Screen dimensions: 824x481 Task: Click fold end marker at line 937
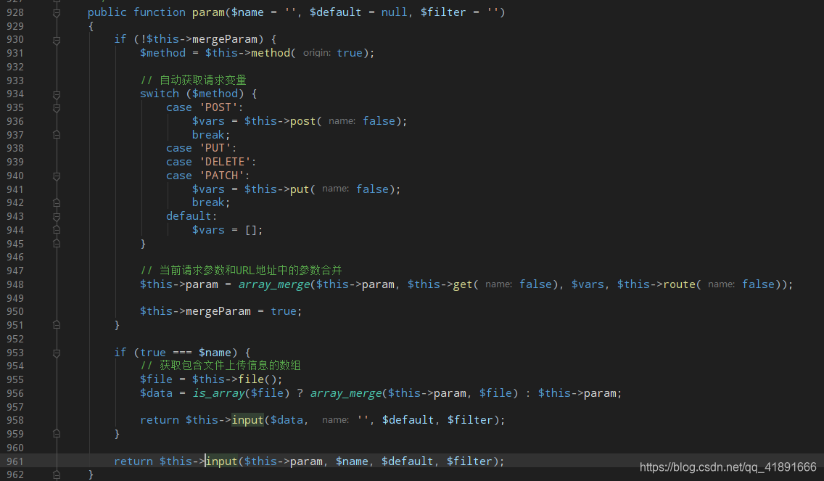pyautogui.click(x=57, y=134)
